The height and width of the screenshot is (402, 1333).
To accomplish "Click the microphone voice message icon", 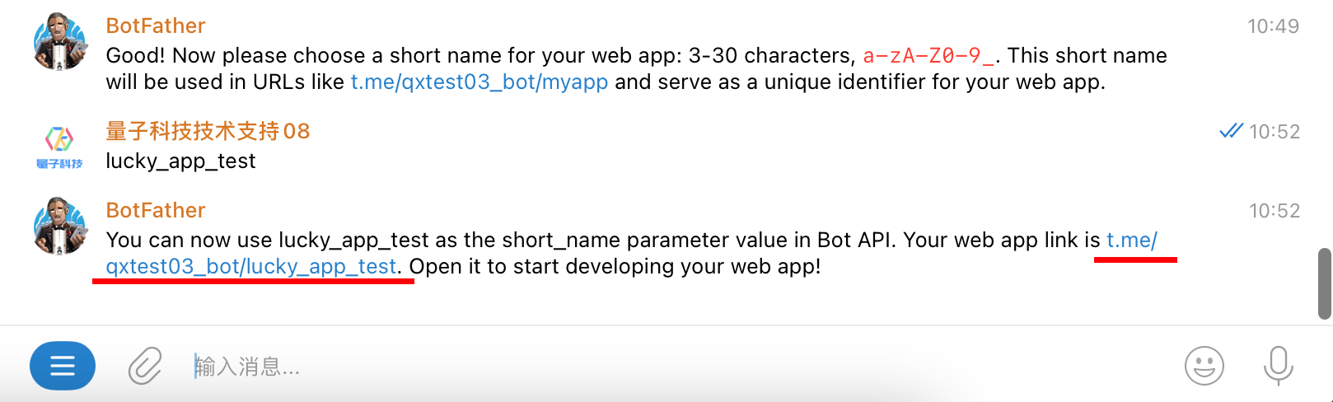I will pos(1278,365).
